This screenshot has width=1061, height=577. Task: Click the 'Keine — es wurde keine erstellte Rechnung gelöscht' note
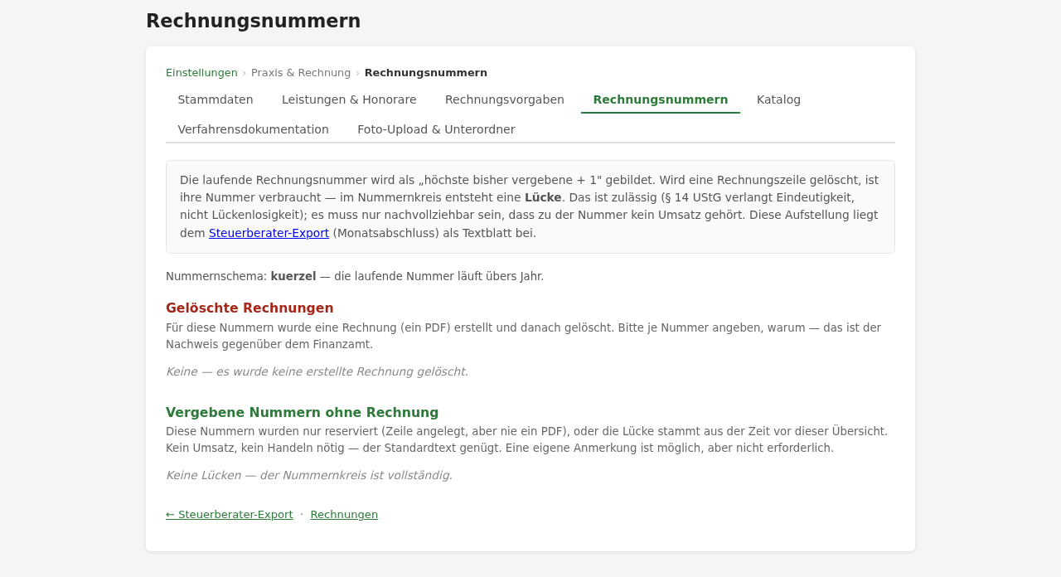click(x=317, y=371)
